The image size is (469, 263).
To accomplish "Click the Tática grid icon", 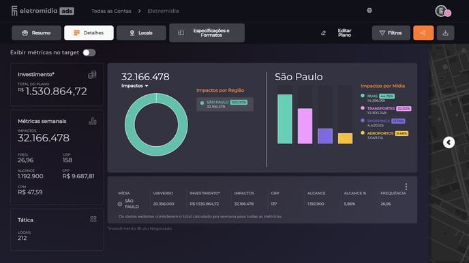I will click(x=93, y=219).
